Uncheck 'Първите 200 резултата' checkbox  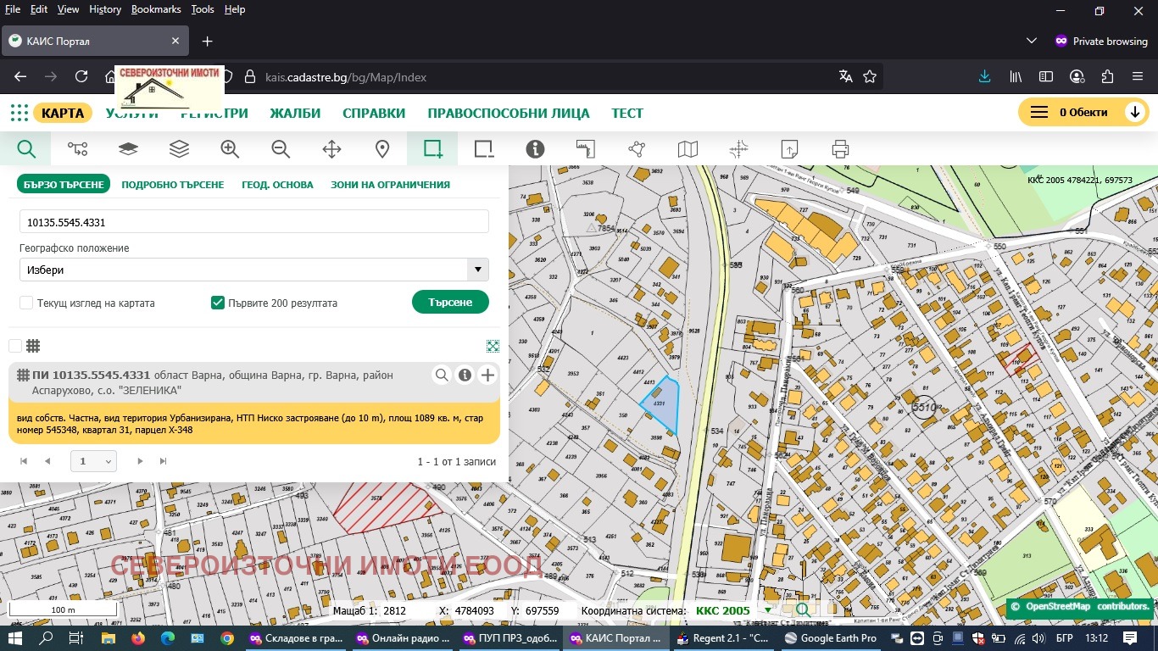pyautogui.click(x=218, y=303)
